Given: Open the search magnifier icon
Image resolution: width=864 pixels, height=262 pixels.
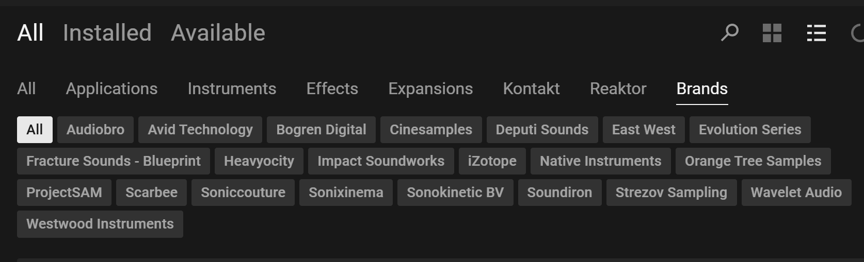Looking at the screenshot, I should point(729,33).
